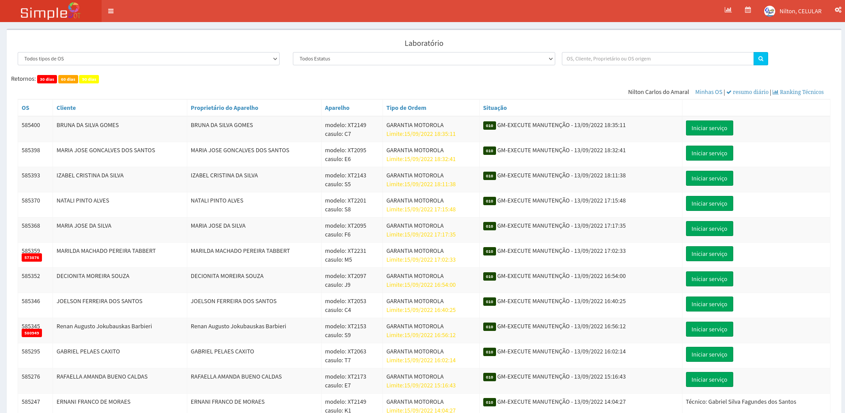Viewport: 845px width, 413px height.
Task: Open Nilton, CELULAR user menu
Action: 800,11
